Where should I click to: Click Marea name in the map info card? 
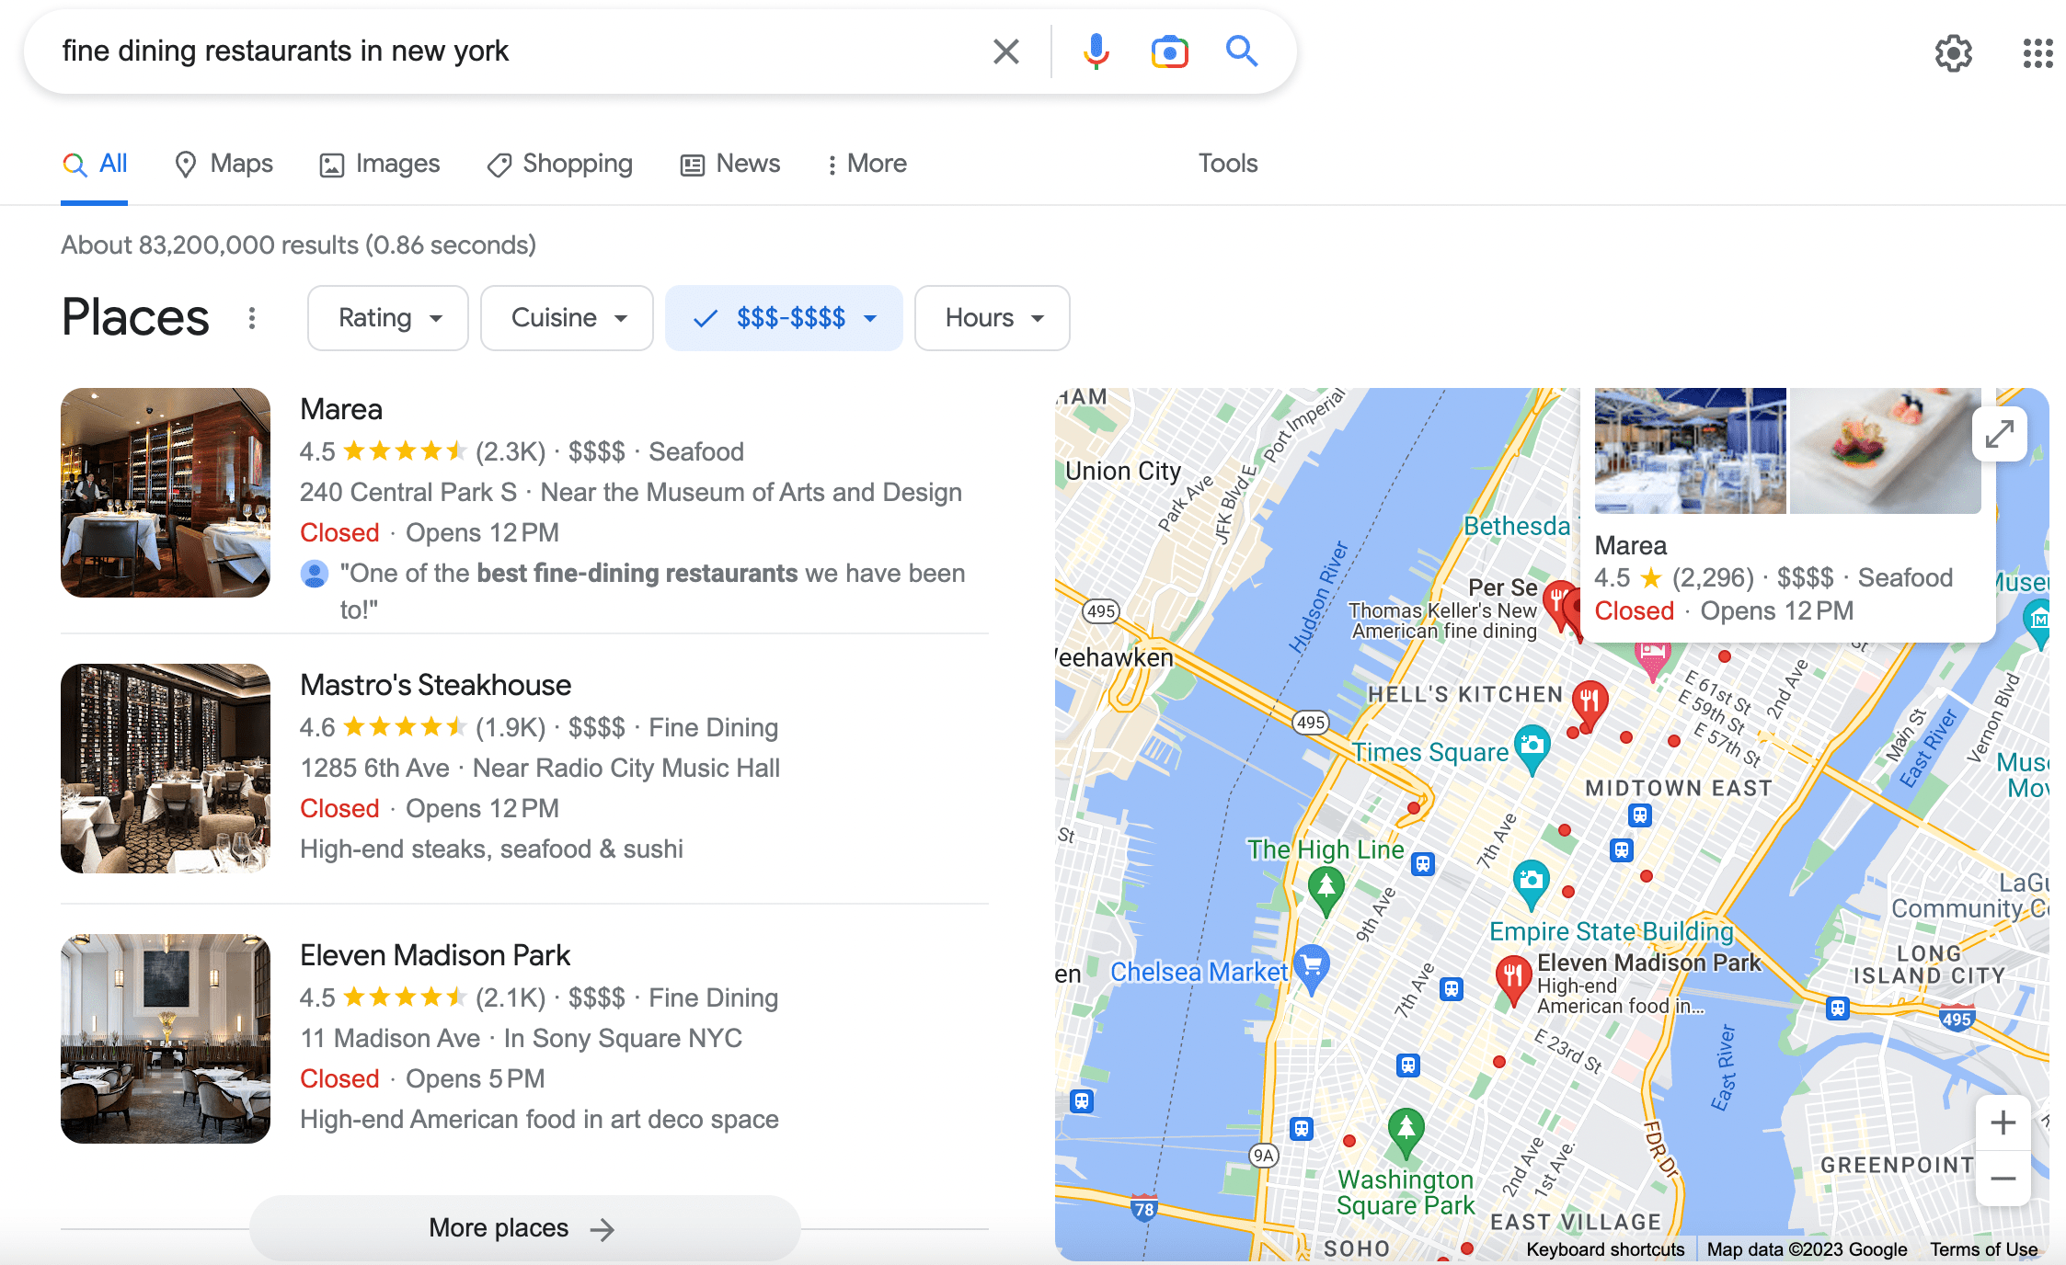click(x=1631, y=545)
